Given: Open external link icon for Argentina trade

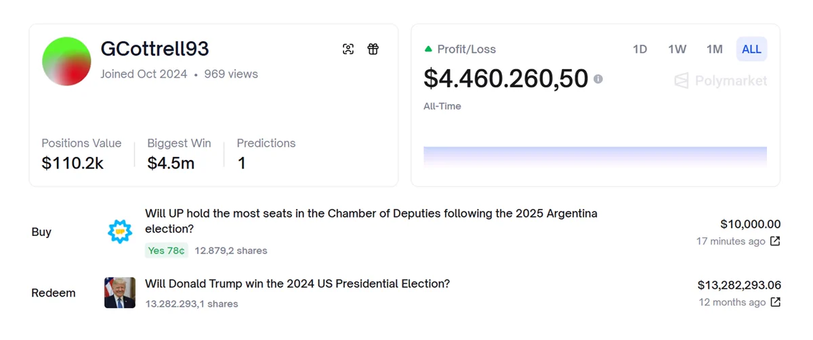Looking at the screenshot, I should (775, 241).
